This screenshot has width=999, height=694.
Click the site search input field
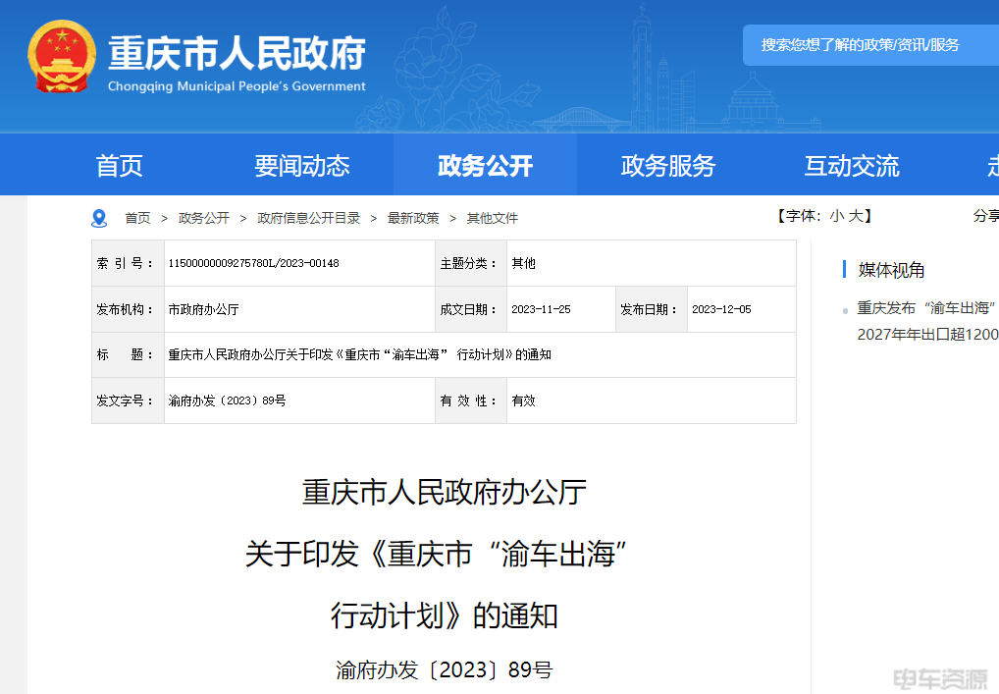(870, 45)
